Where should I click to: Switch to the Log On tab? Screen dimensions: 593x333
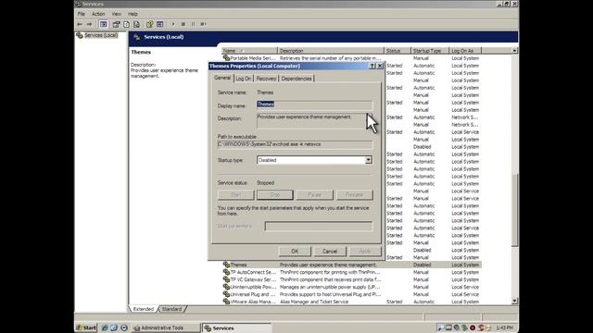coord(243,79)
